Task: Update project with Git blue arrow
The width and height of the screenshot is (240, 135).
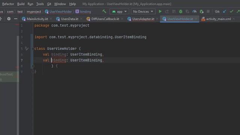Action: click(225, 12)
